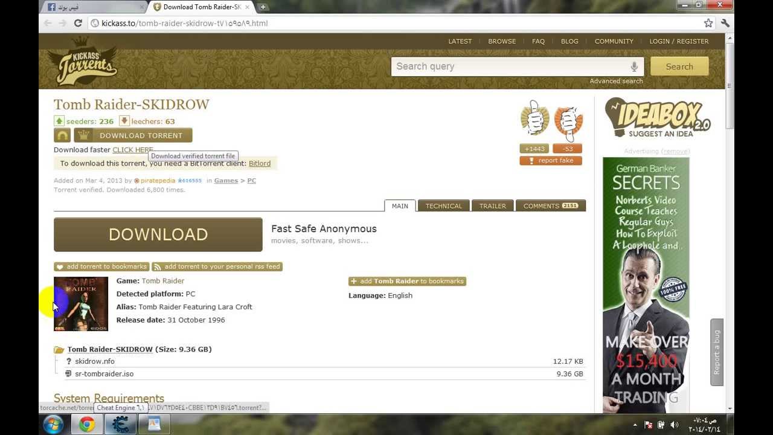Screen dimensions: 773x435
Task: Click the thumbs up vote icon
Action: pos(534,119)
